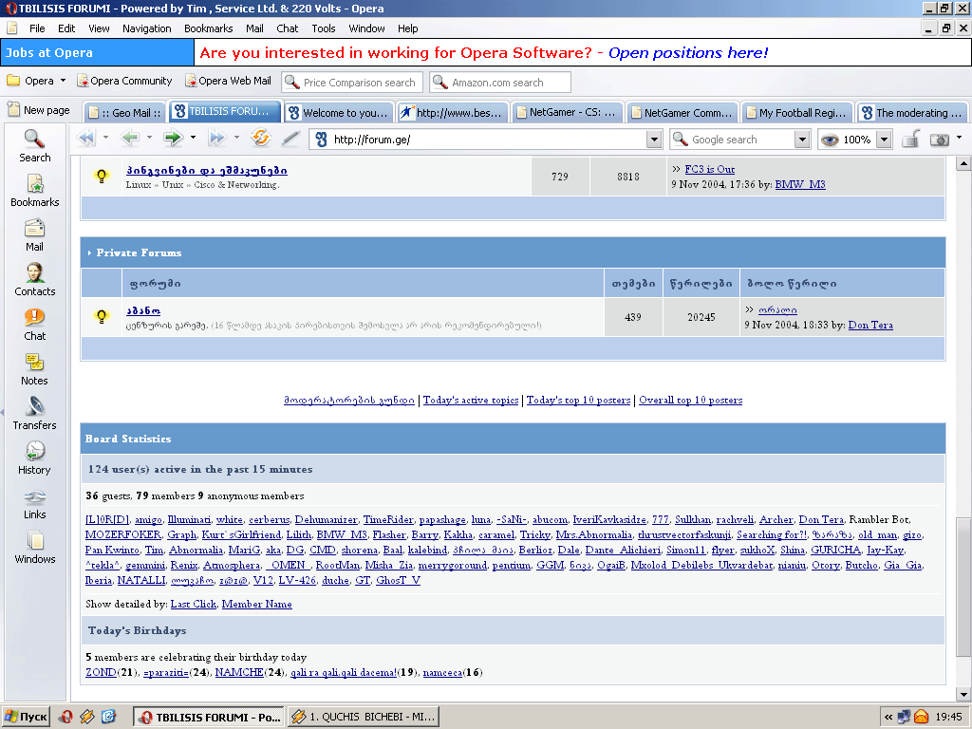Open the address bar URL dropdown
The height and width of the screenshot is (729, 972).
pyautogui.click(x=654, y=140)
